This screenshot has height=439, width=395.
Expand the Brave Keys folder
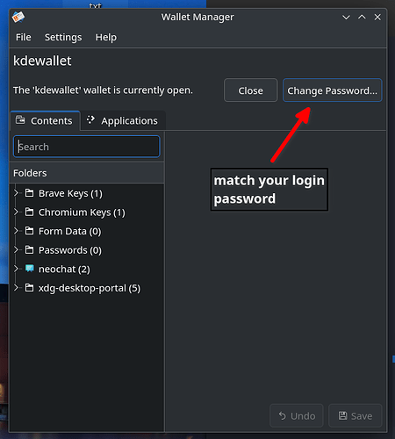(16, 193)
